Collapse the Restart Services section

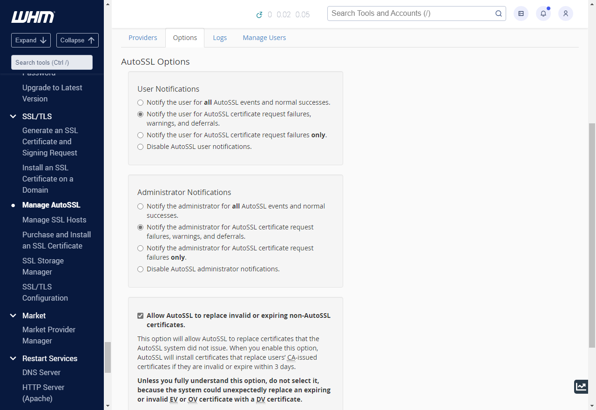[13, 358]
